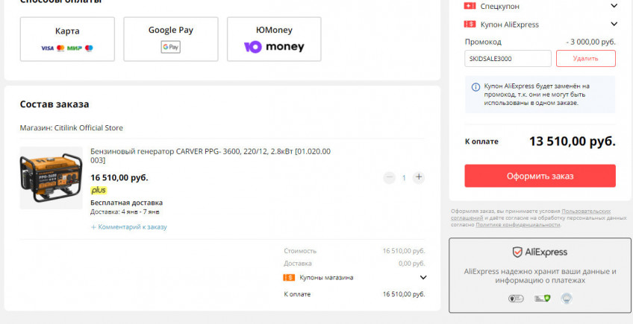Expand the Купон AliExpress section

614,25
